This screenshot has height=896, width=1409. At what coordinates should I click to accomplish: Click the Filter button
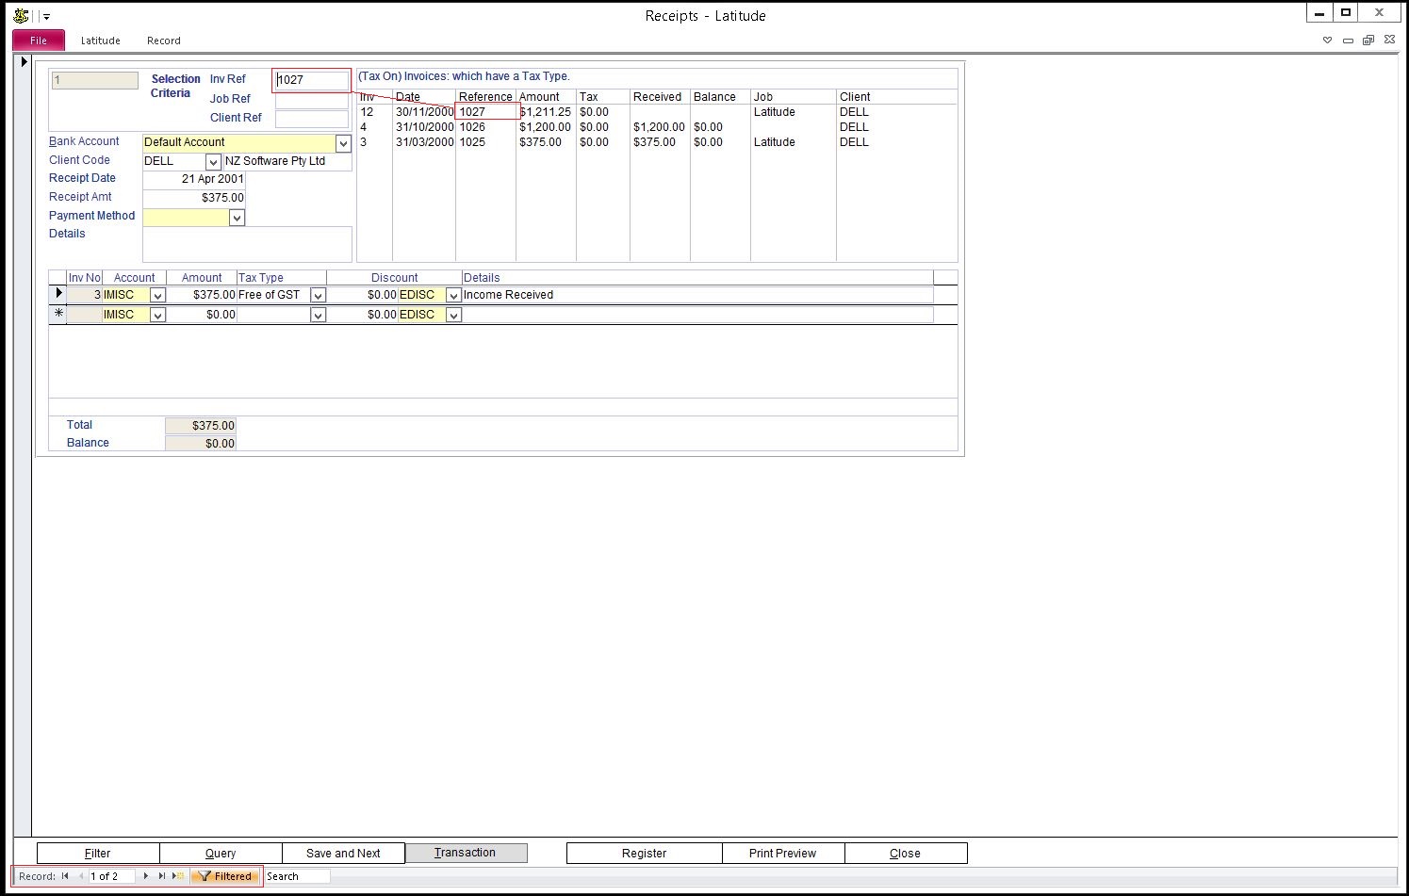coord(98,853)
